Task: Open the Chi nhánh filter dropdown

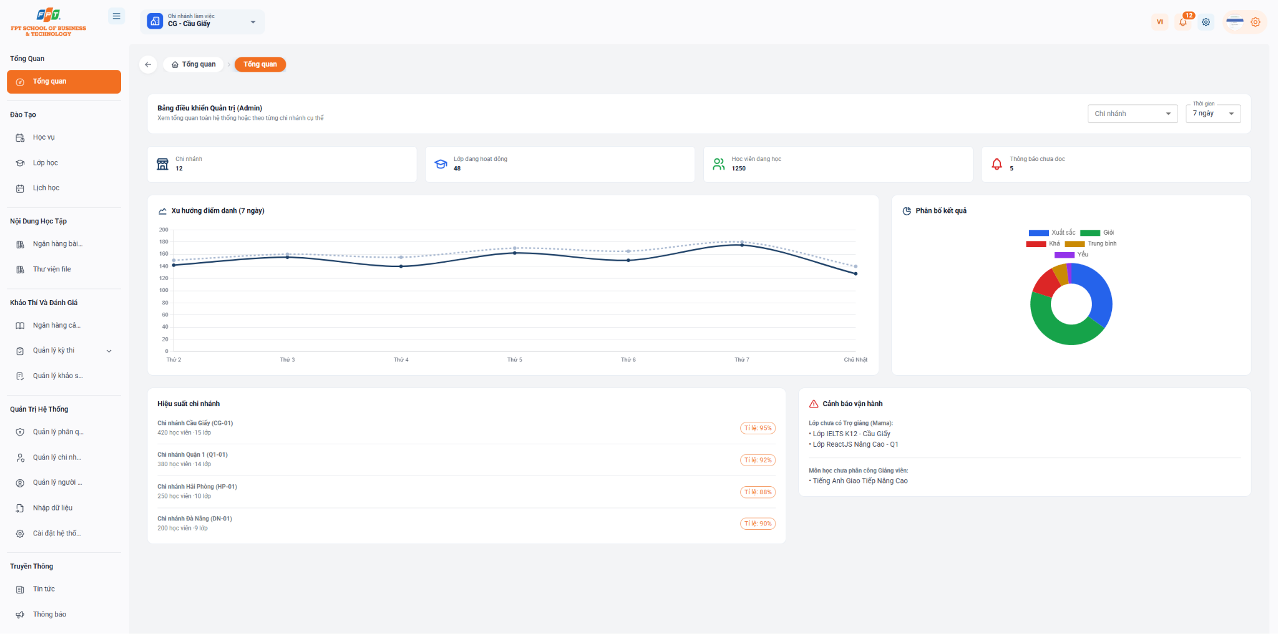Action: (x=1133, y=114)
